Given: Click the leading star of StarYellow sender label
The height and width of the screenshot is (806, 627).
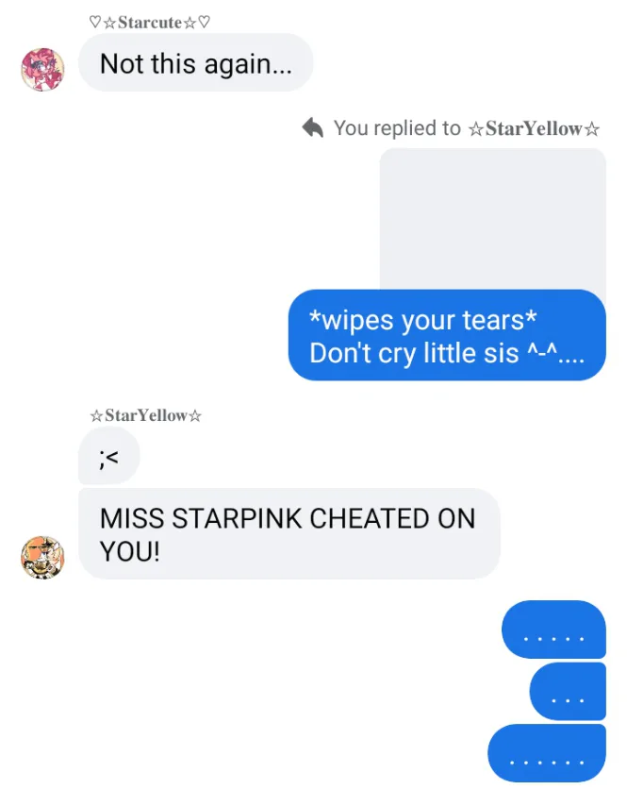Looking at the screenshot, I should coord(96,415).
